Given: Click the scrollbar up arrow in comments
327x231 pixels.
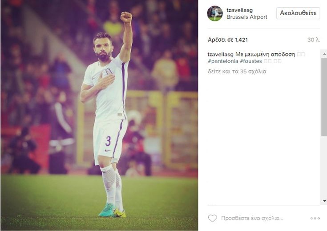Looking at the screenshot, I should (324, 54).
